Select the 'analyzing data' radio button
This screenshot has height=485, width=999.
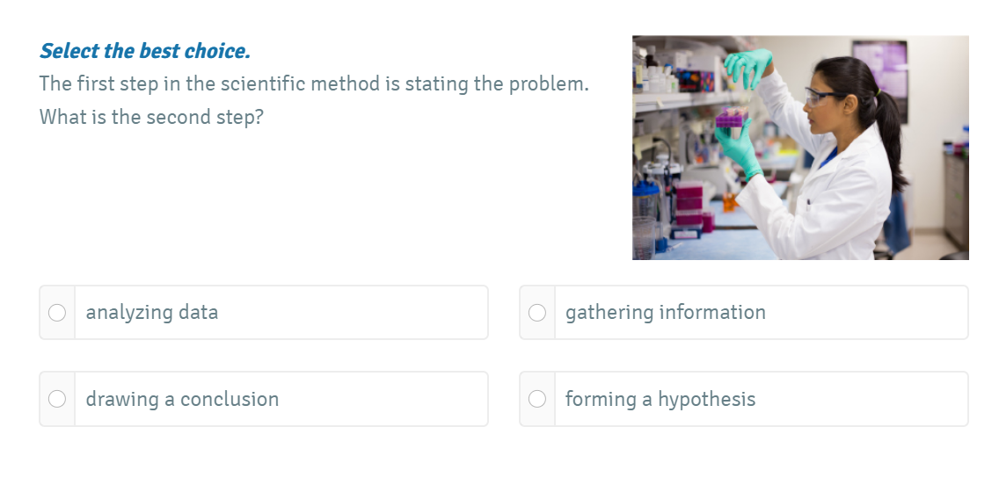coord(57,313)
